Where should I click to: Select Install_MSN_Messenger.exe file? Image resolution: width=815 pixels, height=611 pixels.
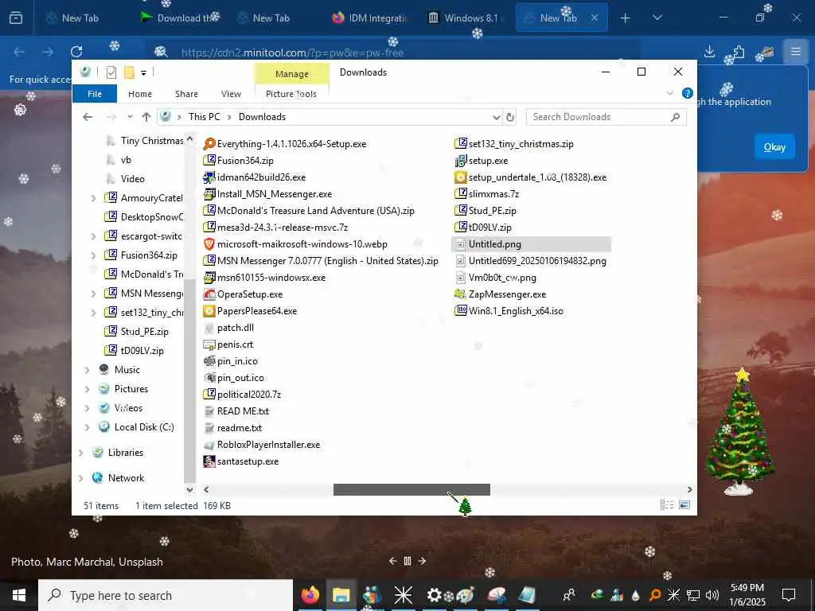(x=267, y=194)
